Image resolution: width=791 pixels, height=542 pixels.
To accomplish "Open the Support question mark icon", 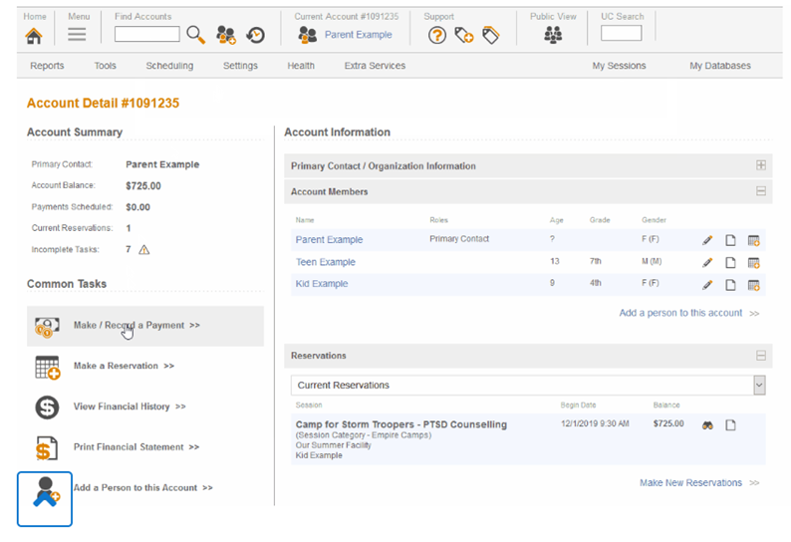I will (x=436, y=35).
